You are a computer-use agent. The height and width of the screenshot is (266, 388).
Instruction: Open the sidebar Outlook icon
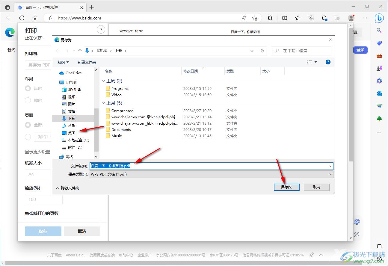pos(379,93)
